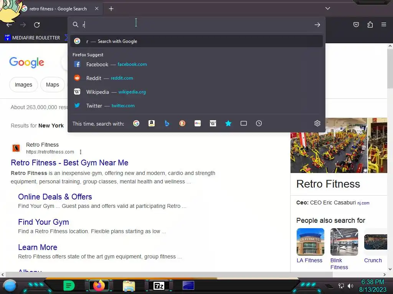Screen dimensions: 393x294
Task: Search this time with eBay icon
Action: 198,123
